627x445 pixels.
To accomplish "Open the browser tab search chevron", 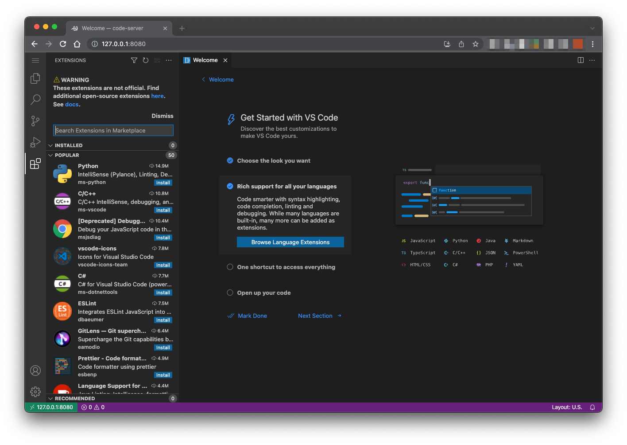I will click(x=592, y=28).
